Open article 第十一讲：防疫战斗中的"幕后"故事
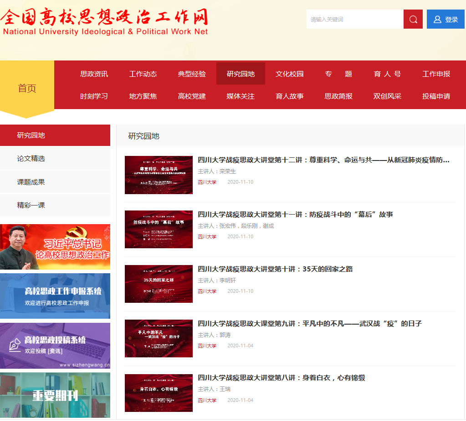Image resolution: width=466 pixels, height=421 pixels. click(x=295, y=214)
